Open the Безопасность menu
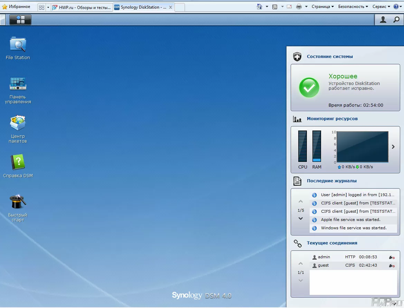This screenshot has height=308, width=404. coord(353,7)
